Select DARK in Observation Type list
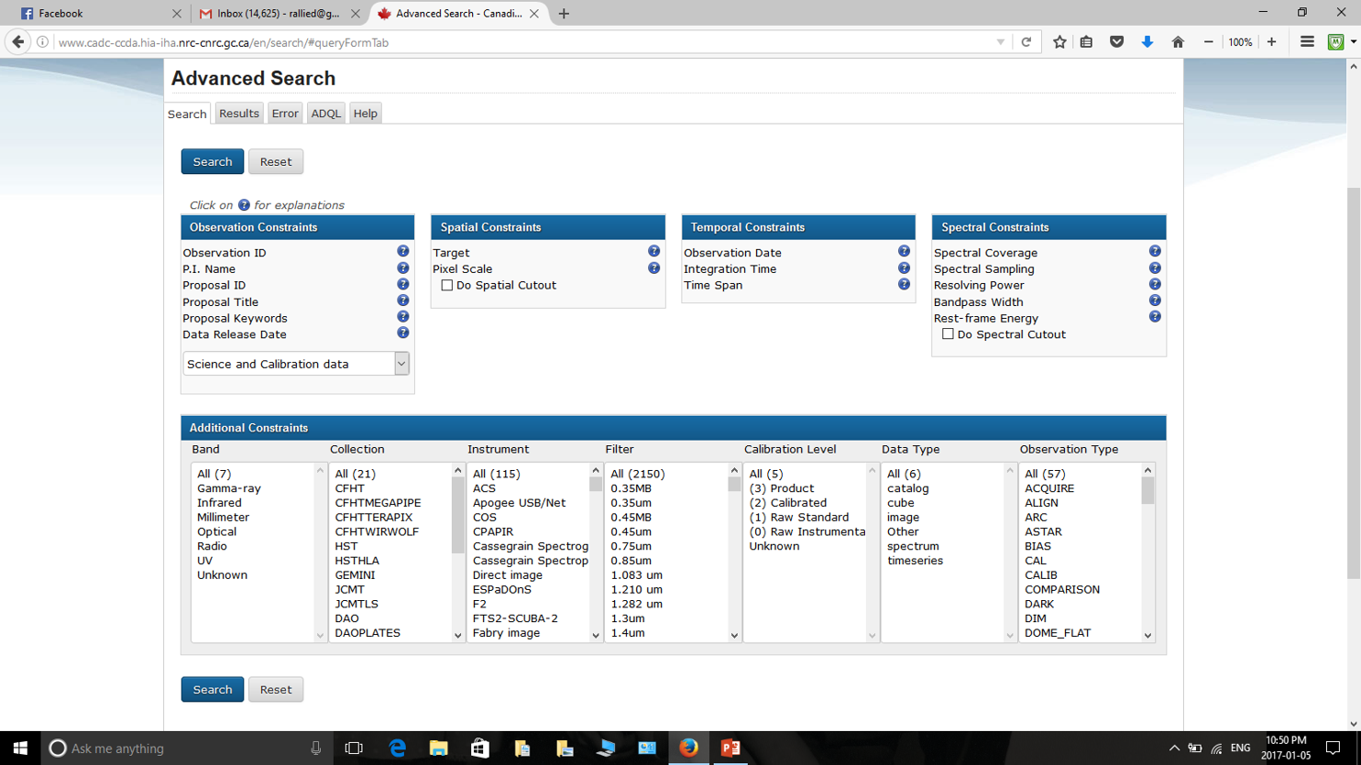The image size is (1361, 765). coord(1039,604)
